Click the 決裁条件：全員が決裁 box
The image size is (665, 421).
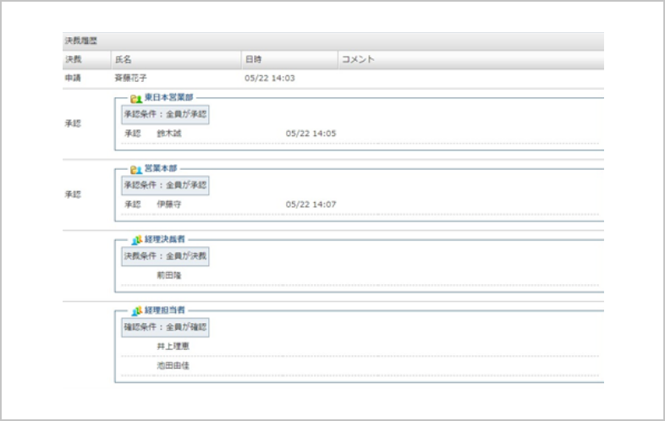(x=166, y=256)
